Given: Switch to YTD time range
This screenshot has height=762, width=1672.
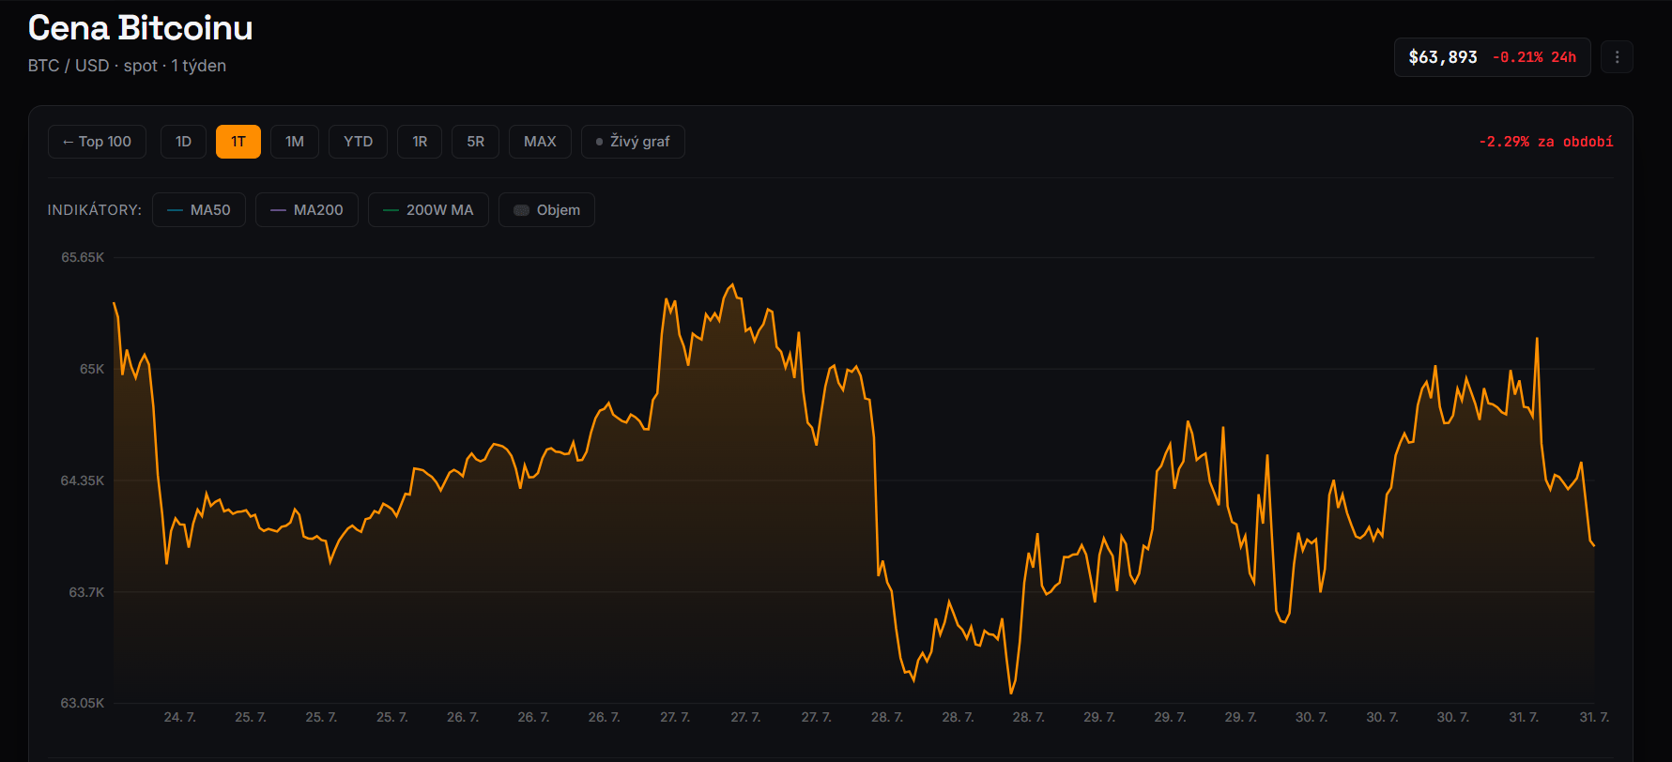Looking at the screenshot, I should [x=358, y=142].
